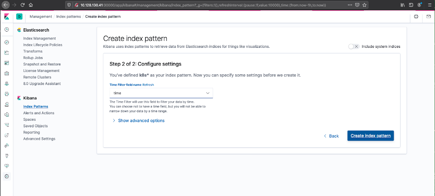Open Remote Clusters
The height and width of the screenshot is (196, 435).
(x=37, y=77)
